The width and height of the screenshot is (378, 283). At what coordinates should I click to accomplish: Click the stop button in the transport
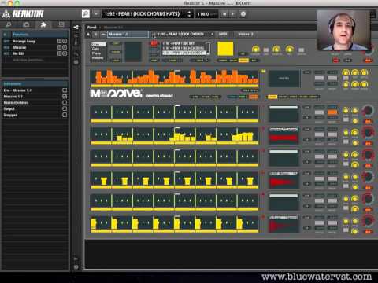tap(224, 14)
